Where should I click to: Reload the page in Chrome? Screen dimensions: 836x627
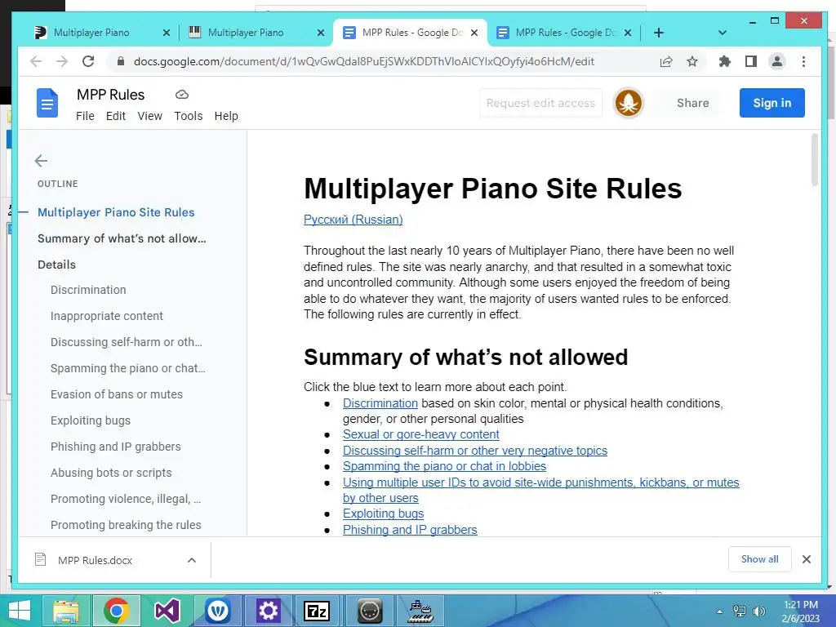88,61
